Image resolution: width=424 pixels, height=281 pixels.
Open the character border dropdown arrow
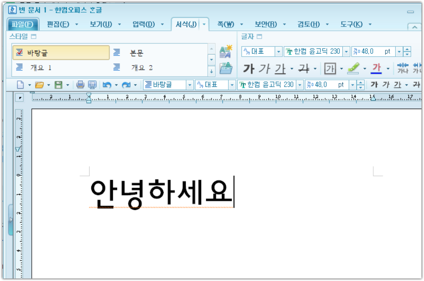tap(342, 68)
